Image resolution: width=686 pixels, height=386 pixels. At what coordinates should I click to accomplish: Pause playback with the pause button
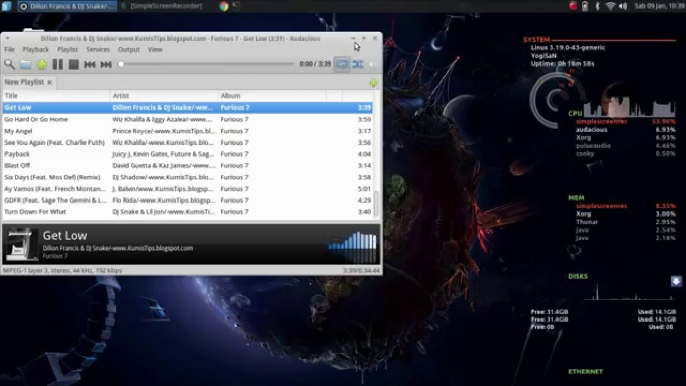pyautogui.click(x=58, y=64)
